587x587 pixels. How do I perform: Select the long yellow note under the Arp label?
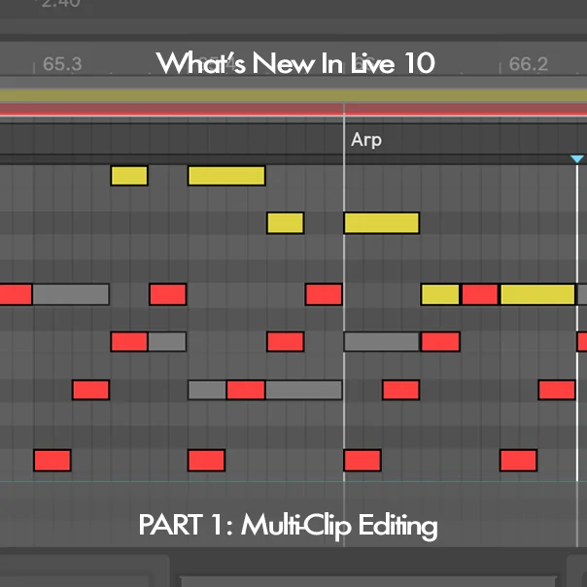tap(382, 224)
